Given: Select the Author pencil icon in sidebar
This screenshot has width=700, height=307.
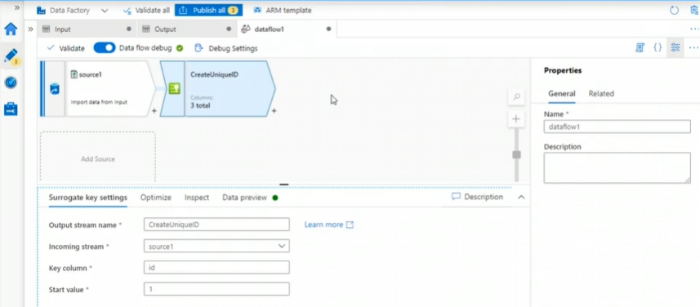Looking at the screenshot, I should point(11,56).
